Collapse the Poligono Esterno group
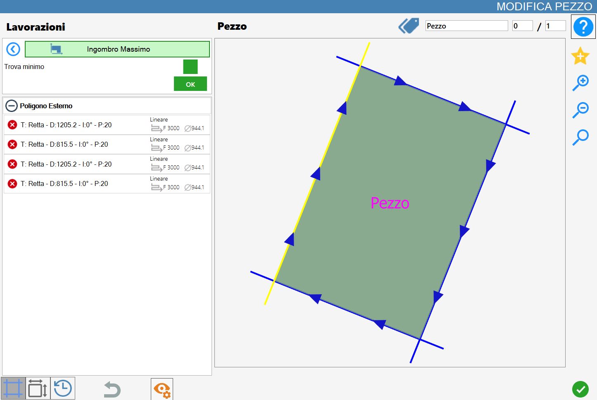597x400 pixels. (11, 106)
